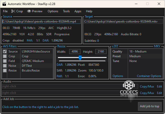
Task: Open the Apps menu
Action: [78, 11]
